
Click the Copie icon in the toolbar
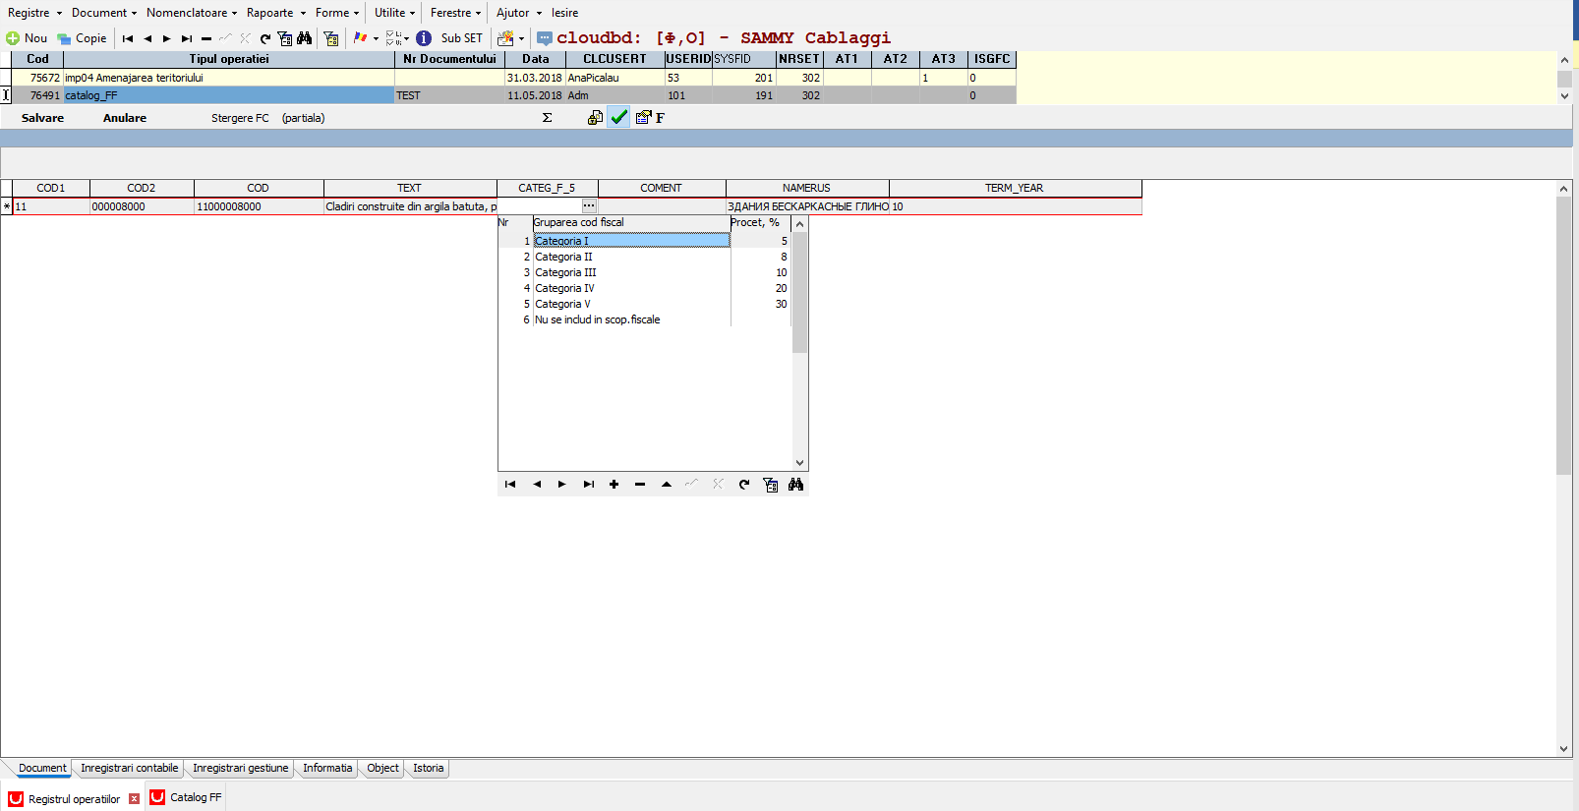(x=64, y=38)
